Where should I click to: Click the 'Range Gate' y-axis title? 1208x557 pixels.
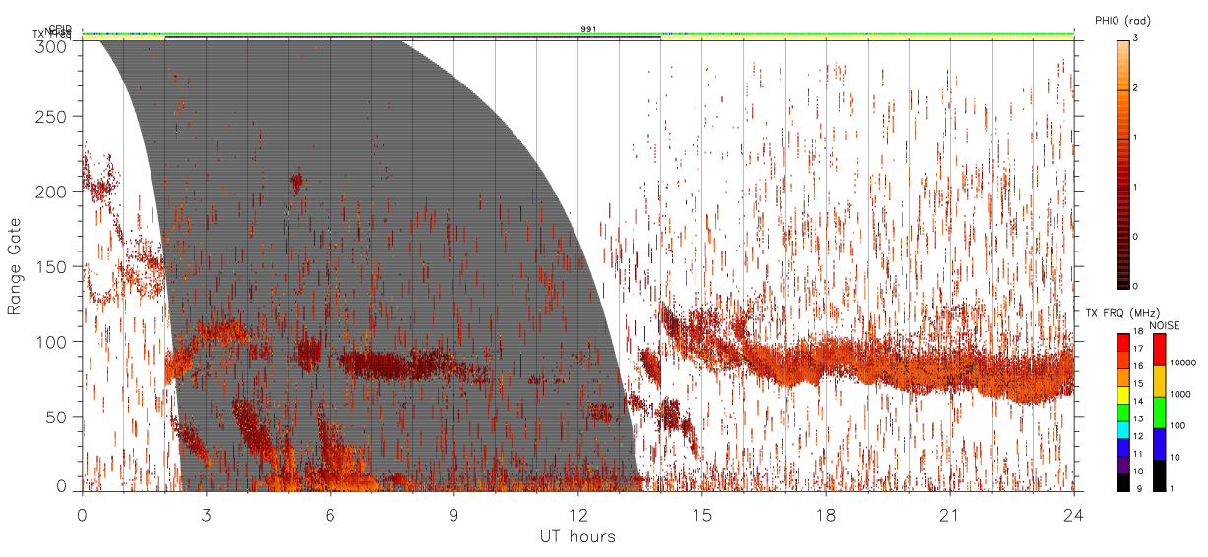(x=16, y=266)
